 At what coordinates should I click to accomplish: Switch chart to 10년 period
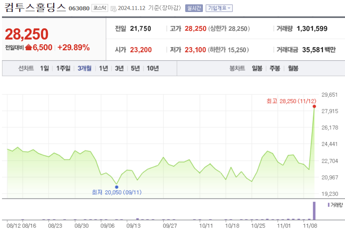(x=153, y=68)
